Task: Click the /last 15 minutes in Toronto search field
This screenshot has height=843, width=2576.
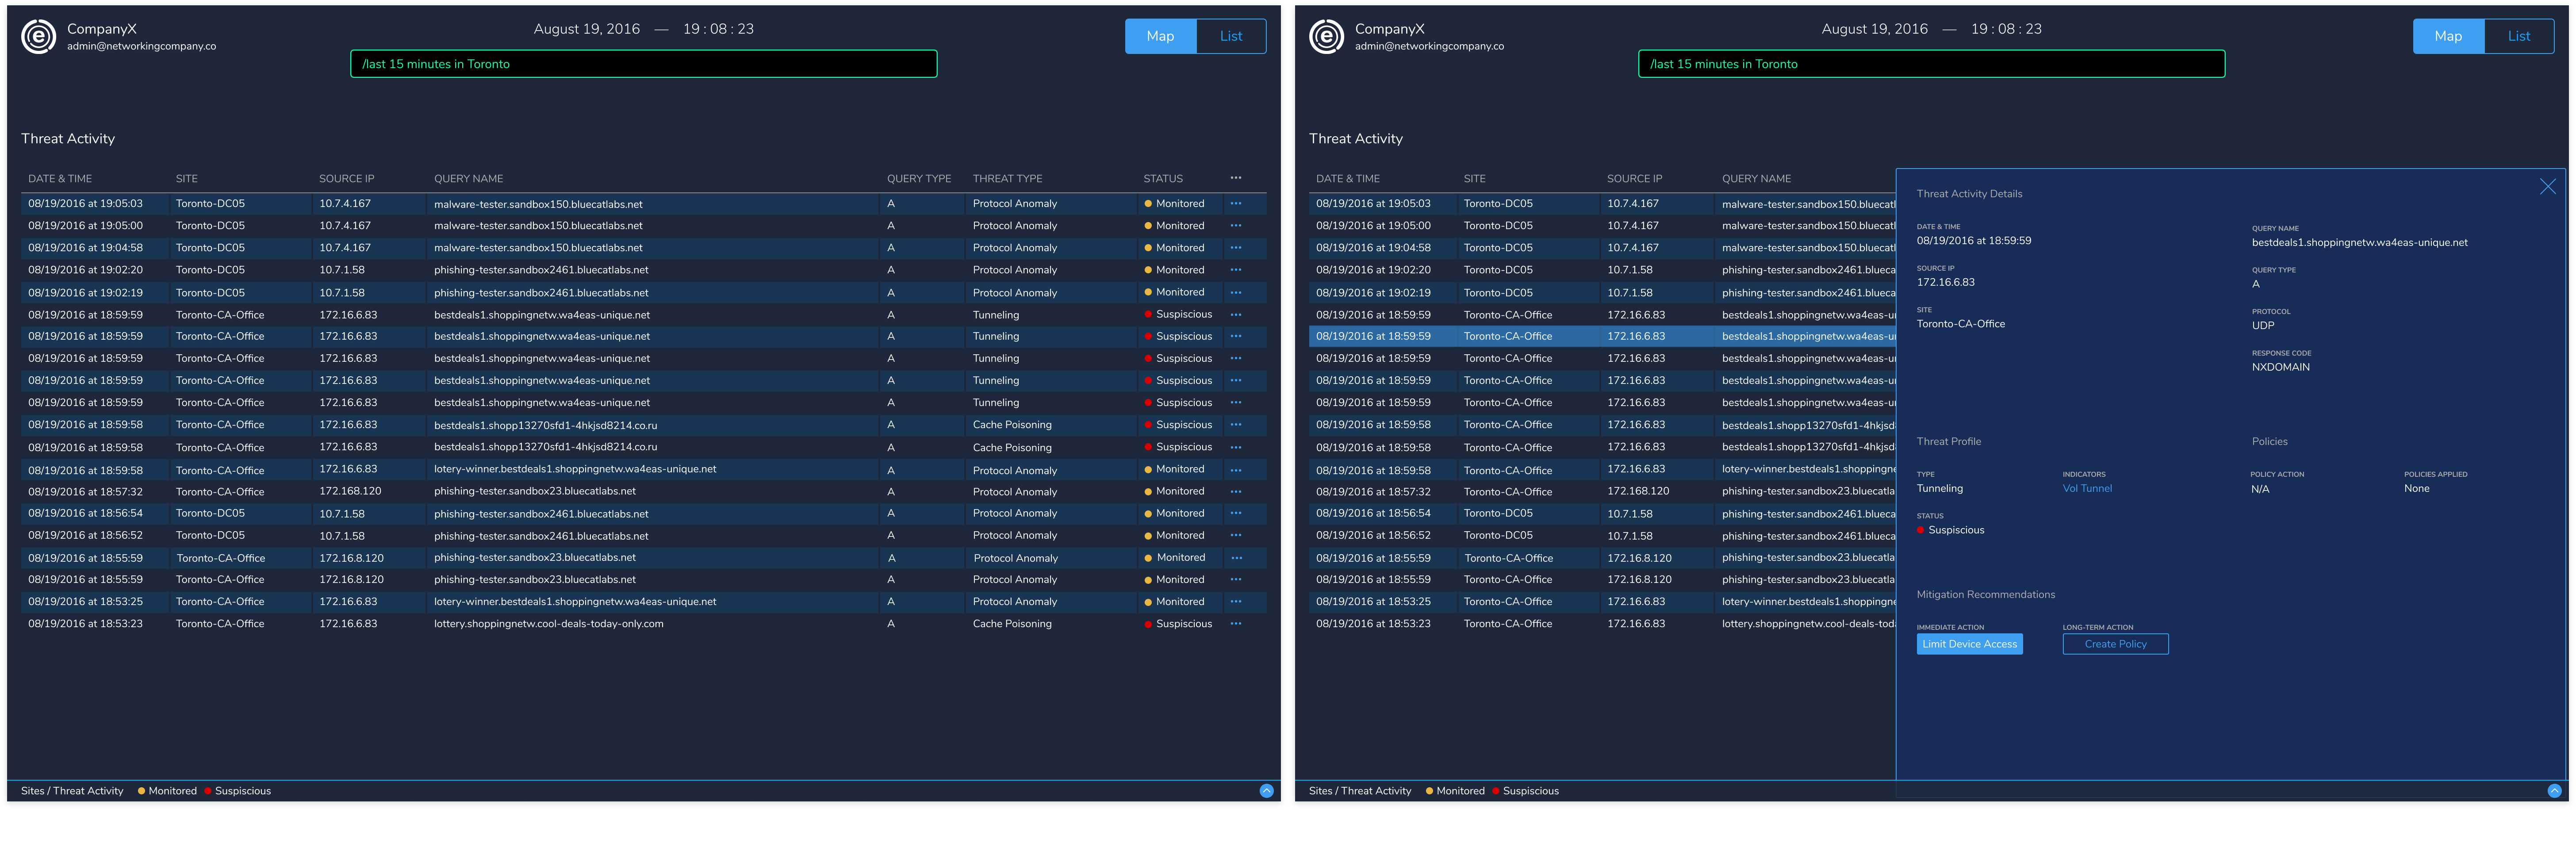Action: tap(643, 63)
